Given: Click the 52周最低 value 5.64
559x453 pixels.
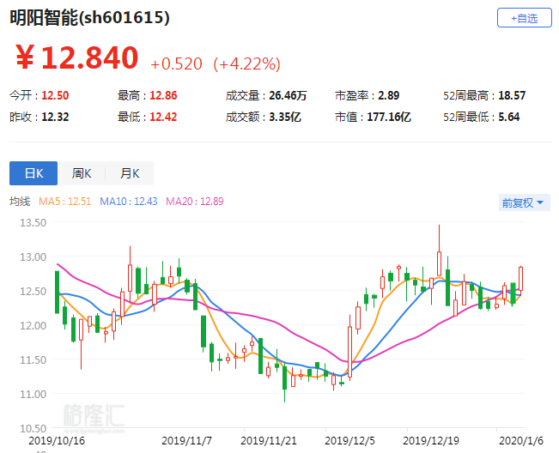Looking at the screenshot, I should click(x=508, y=117).
